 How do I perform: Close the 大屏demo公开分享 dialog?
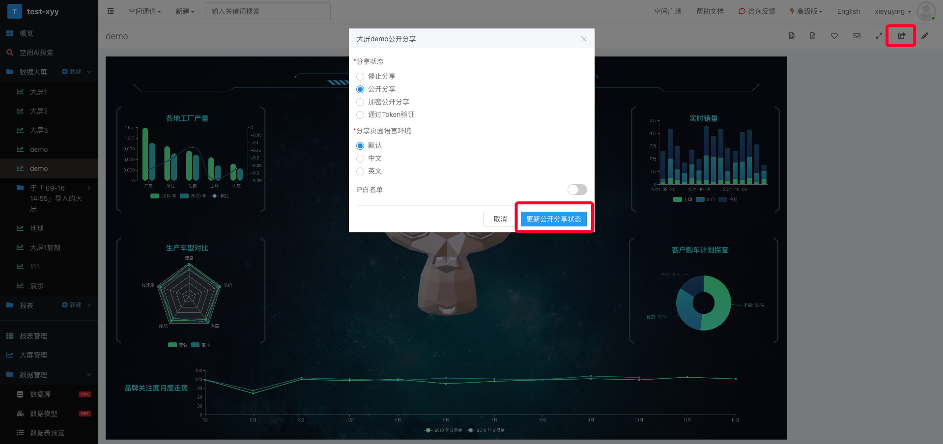[584, 39]
